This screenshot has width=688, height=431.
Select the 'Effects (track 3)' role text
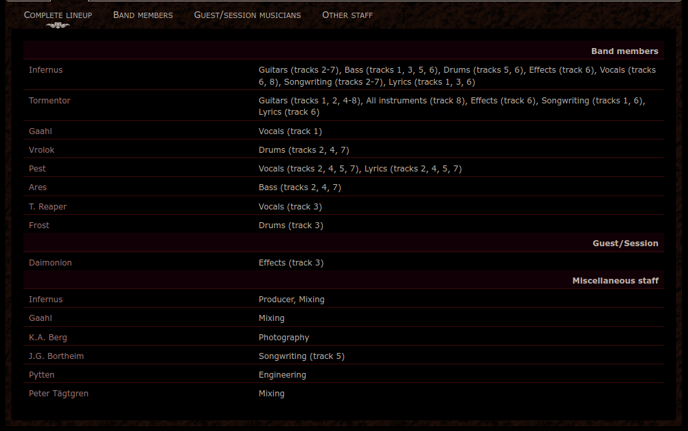[x=291, y=262]
